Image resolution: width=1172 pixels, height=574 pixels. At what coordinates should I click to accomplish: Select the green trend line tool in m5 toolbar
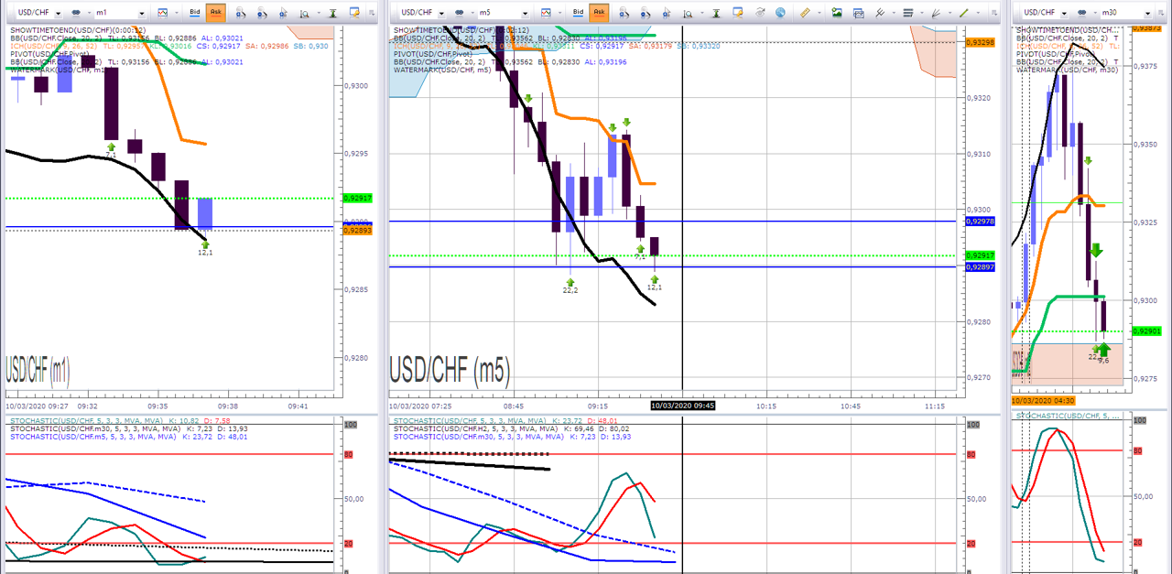(964, 13)
